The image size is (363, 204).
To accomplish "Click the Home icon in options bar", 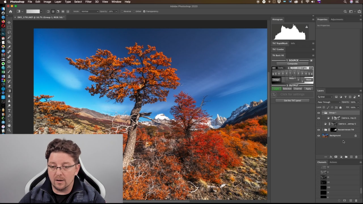I will 10,12.
